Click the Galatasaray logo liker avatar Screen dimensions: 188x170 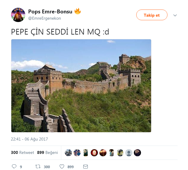(94, 153)
